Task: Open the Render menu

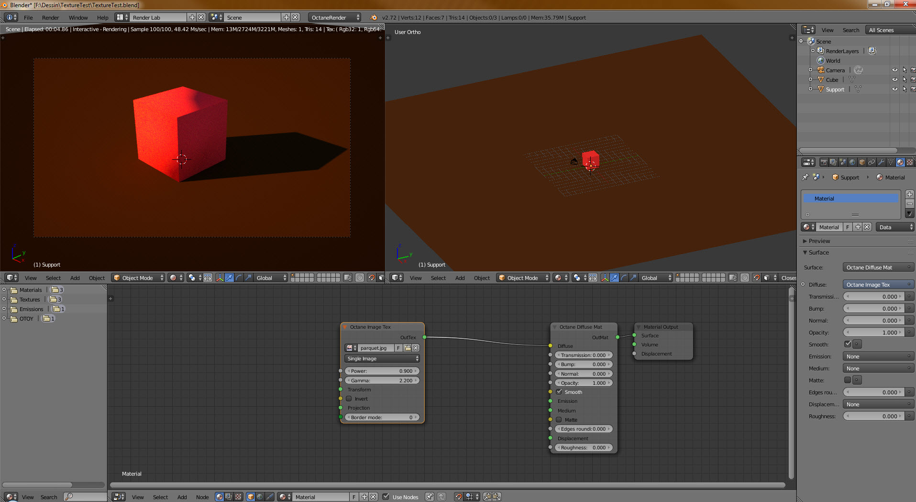Action: tap(50, 18)
